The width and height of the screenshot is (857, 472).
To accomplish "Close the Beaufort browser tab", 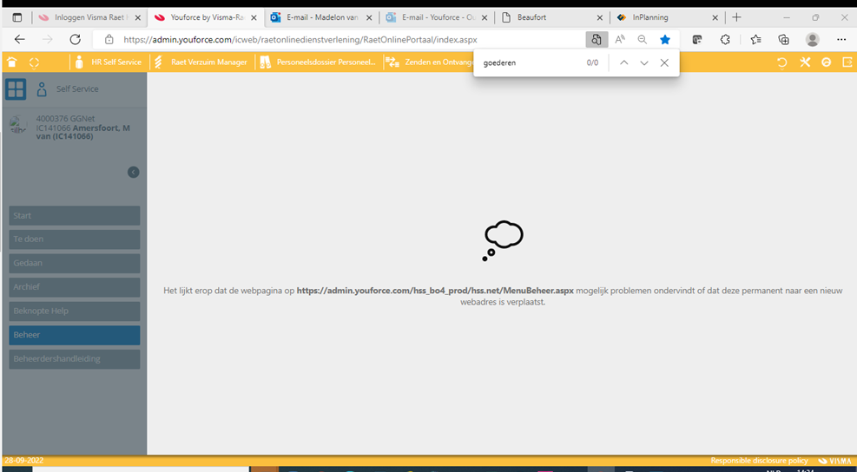I will pos(600,17).
